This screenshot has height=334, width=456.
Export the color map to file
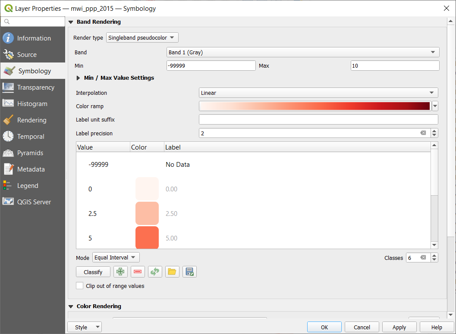pos(189,272)
